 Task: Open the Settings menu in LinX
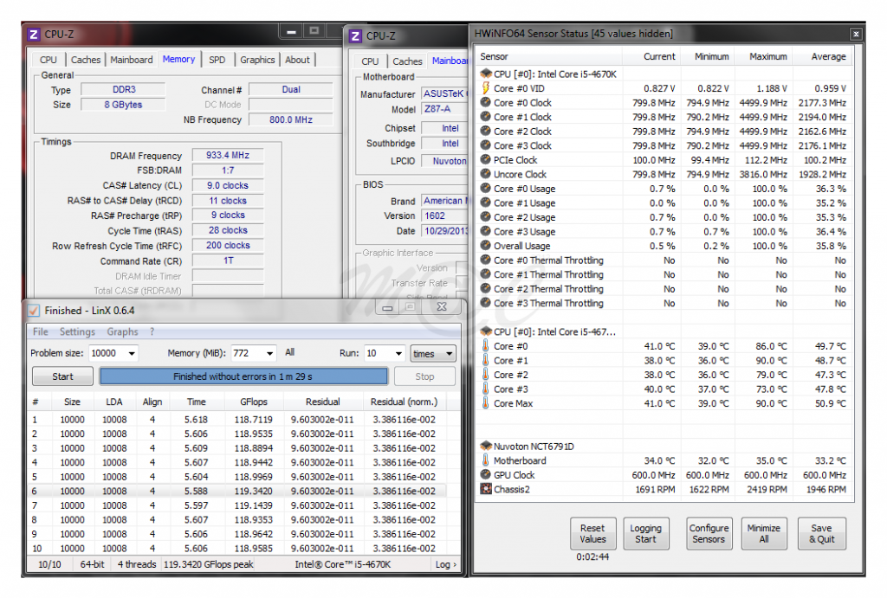(x=77, y=331)
